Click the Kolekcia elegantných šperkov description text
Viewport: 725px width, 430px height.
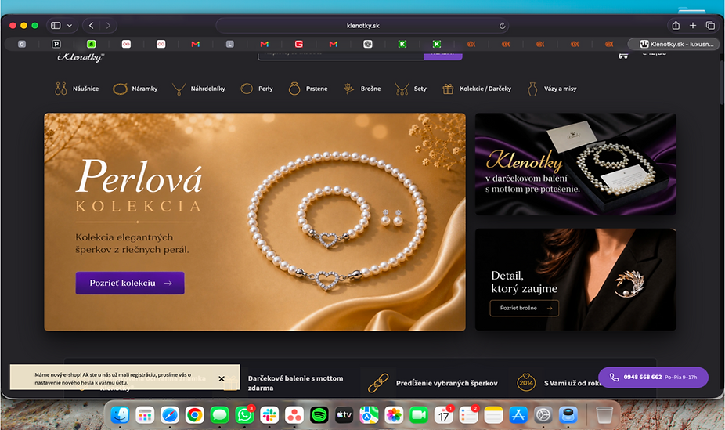tap(132, 244)
